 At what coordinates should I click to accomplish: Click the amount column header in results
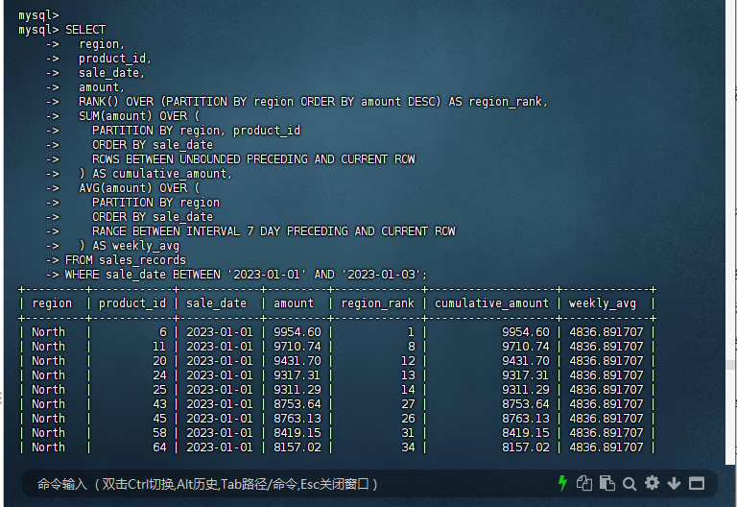click(294, 303)
